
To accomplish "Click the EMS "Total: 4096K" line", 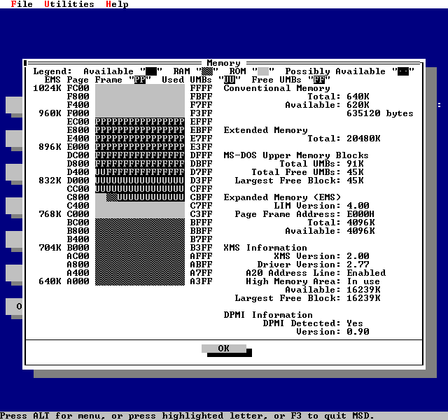I will point(341,223).
